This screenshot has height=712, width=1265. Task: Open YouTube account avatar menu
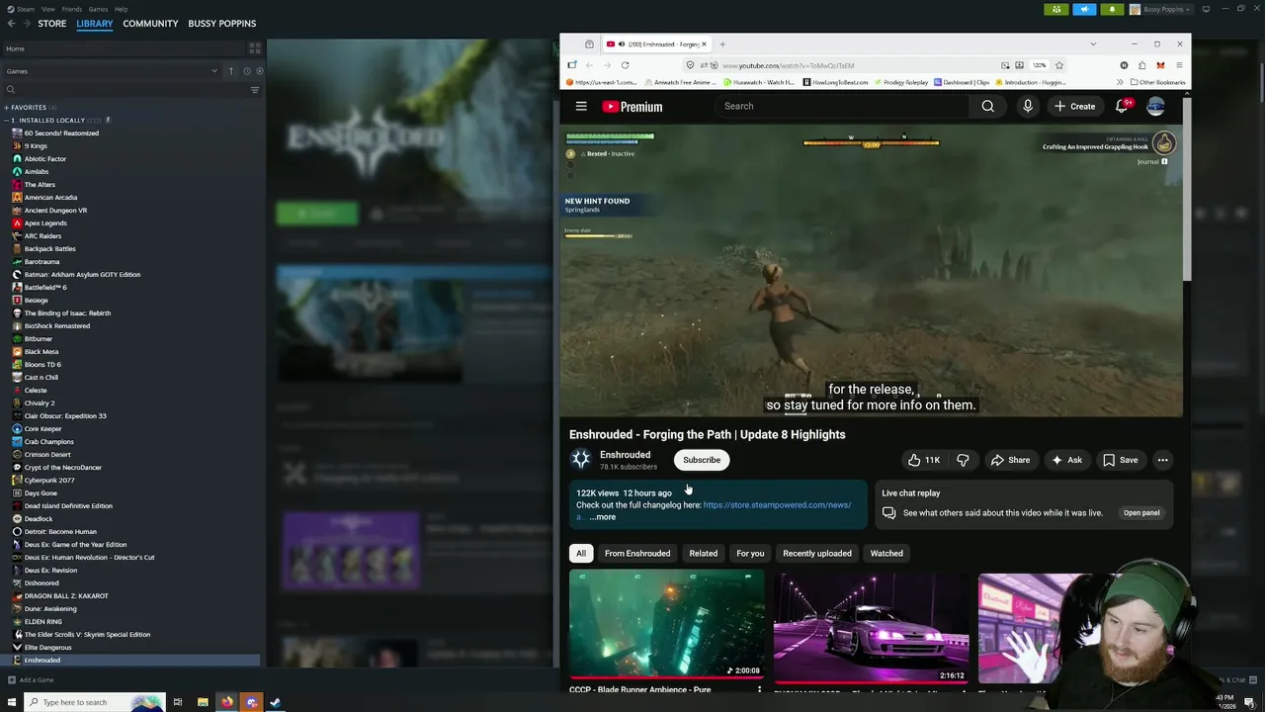pyautogui.click(x=1155, y=106)
